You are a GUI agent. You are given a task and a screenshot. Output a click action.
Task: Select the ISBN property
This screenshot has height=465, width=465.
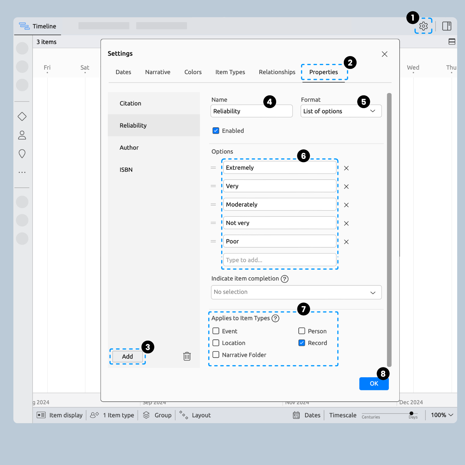[154, 170]
